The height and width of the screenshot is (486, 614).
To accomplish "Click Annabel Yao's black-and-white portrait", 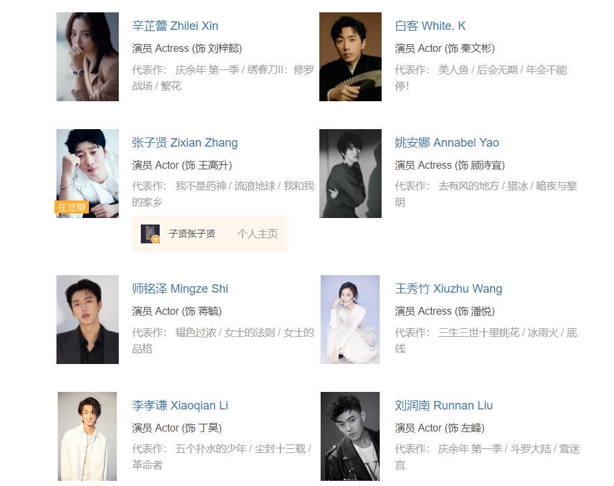I will (350, 173).
